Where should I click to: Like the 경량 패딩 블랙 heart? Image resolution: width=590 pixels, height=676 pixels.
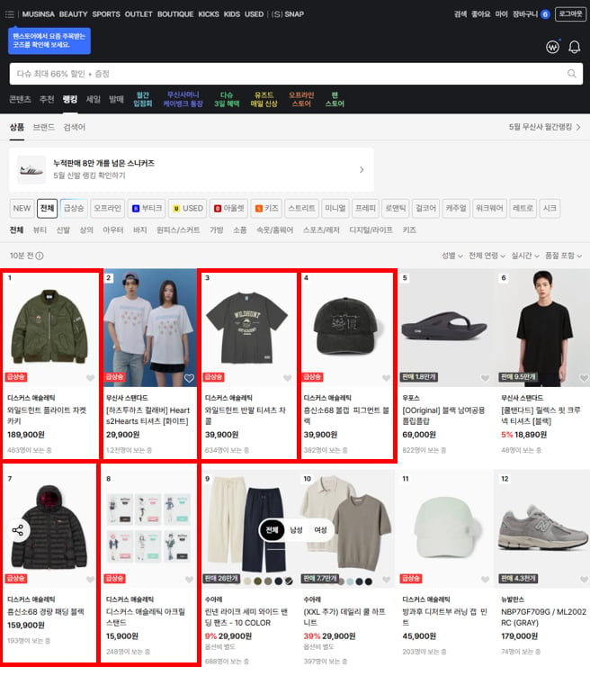pyautogui.click(x=90, y=580)
